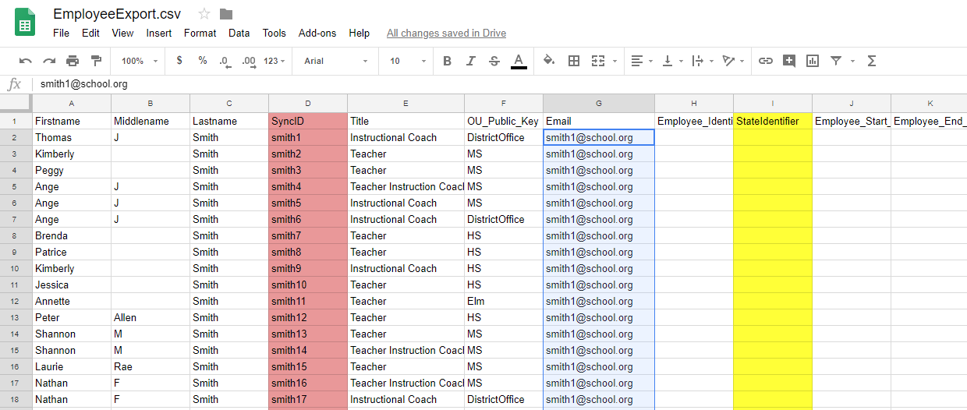Click the undo arrow icon
The image size is (967, 410).
[x=26, y=61]
